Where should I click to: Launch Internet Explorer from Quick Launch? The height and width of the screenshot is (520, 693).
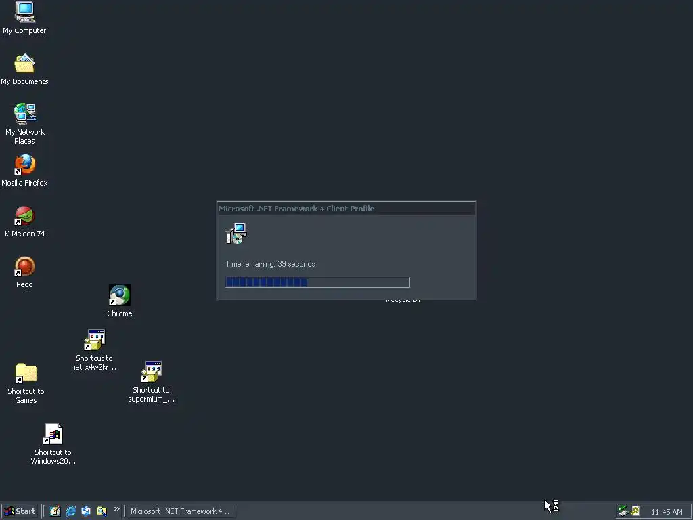click(70, 511)
